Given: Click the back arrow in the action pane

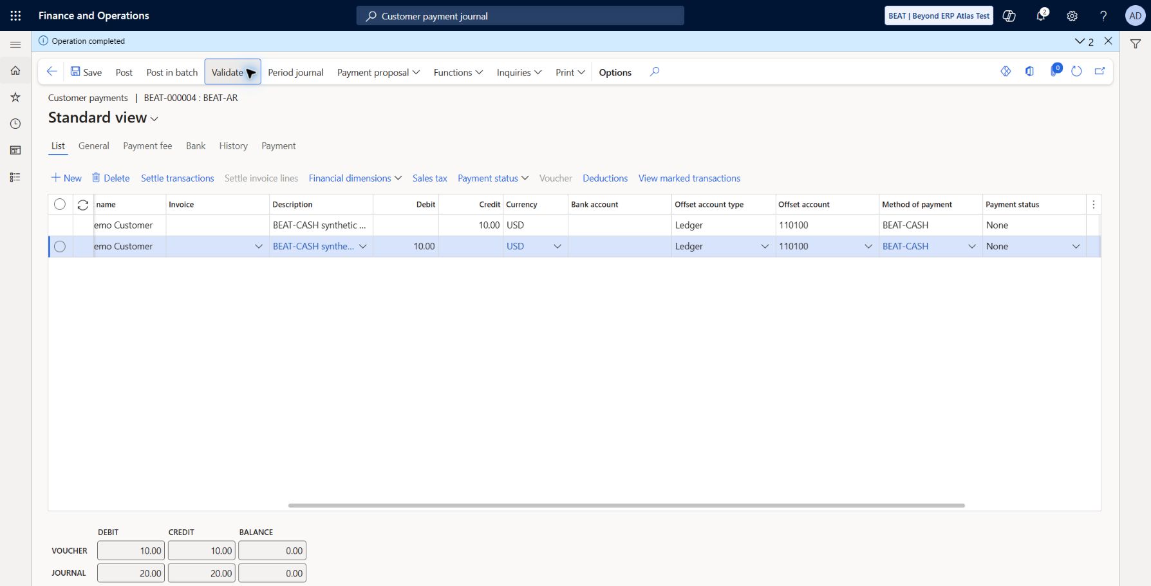Looking at the screenshot, I should (x=52, y=71).
